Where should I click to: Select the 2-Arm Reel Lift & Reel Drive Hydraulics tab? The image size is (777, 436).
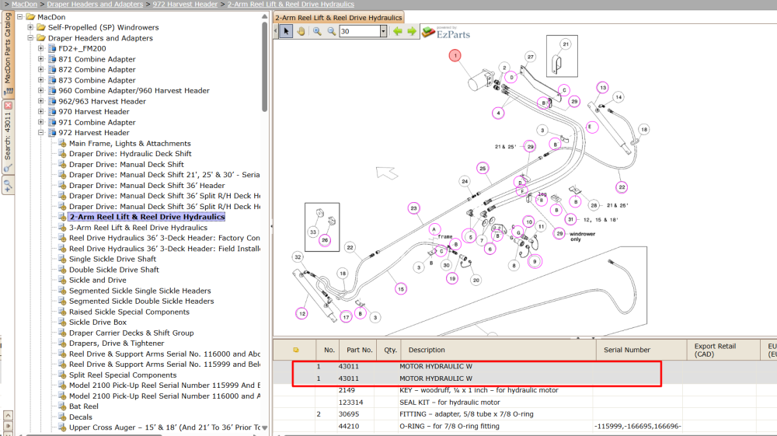tap(339, 17)
